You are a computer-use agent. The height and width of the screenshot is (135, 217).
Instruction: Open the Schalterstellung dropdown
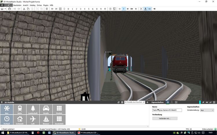point(207,110)
